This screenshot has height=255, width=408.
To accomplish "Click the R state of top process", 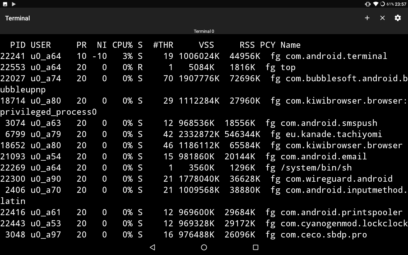I will [x=140, y=67].
